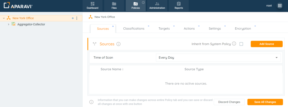Open the Dashboard navigation icon
288x107 pixels.
click(x=93, y=4)
